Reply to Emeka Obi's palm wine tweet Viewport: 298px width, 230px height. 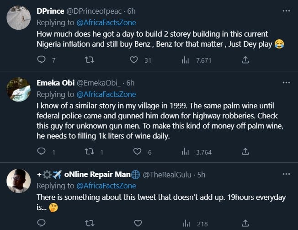pos(41,152)
